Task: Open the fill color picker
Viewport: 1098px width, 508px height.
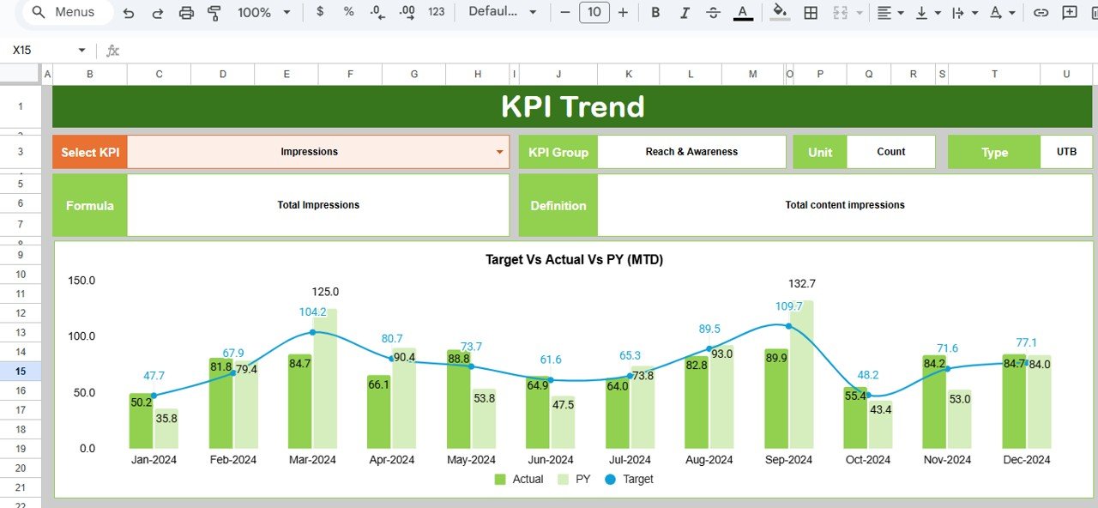Action: [779, 13]
